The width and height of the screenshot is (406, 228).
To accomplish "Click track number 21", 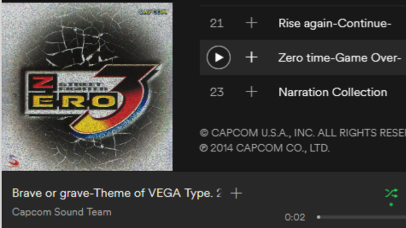I will coord(217,23).
